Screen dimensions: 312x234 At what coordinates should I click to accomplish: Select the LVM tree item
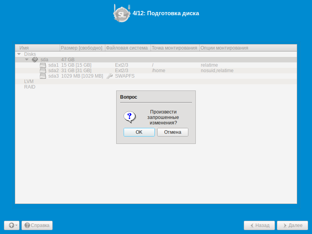(29, 82)
